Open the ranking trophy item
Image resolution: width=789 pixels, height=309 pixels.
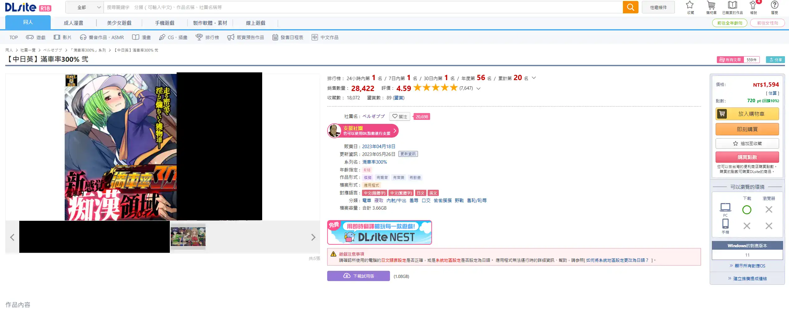pos(207,37)
